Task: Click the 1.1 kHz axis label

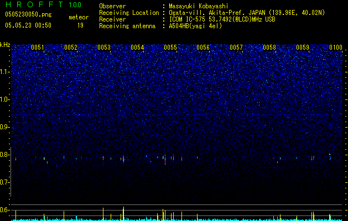Action: 5,72
